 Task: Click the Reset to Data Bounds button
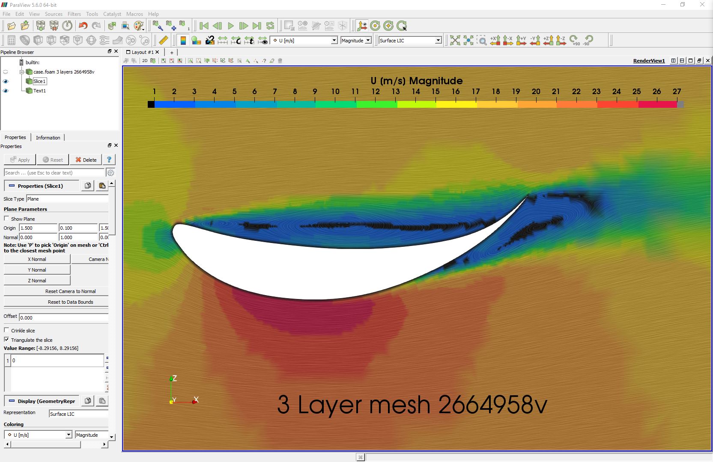coord(70,302)
